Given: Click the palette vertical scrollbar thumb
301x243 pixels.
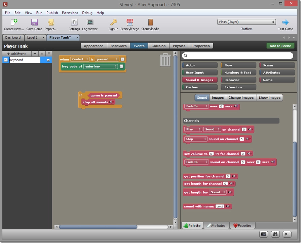Looking at the screenshot, I should [295, 179].
